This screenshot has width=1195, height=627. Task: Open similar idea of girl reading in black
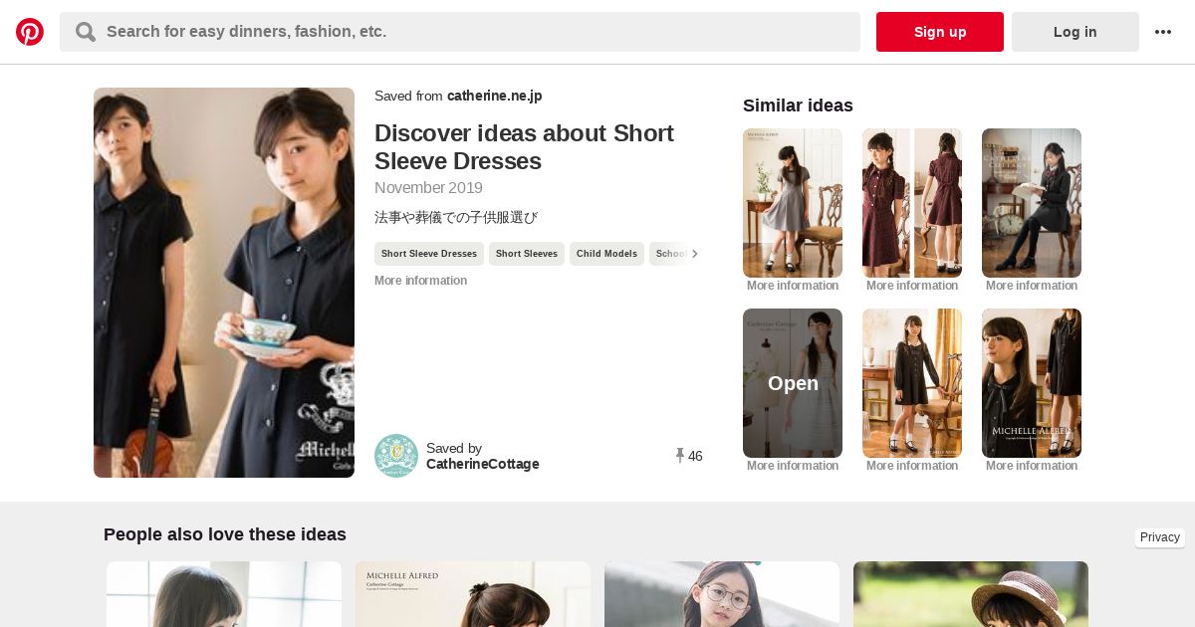pos(1032,203)
